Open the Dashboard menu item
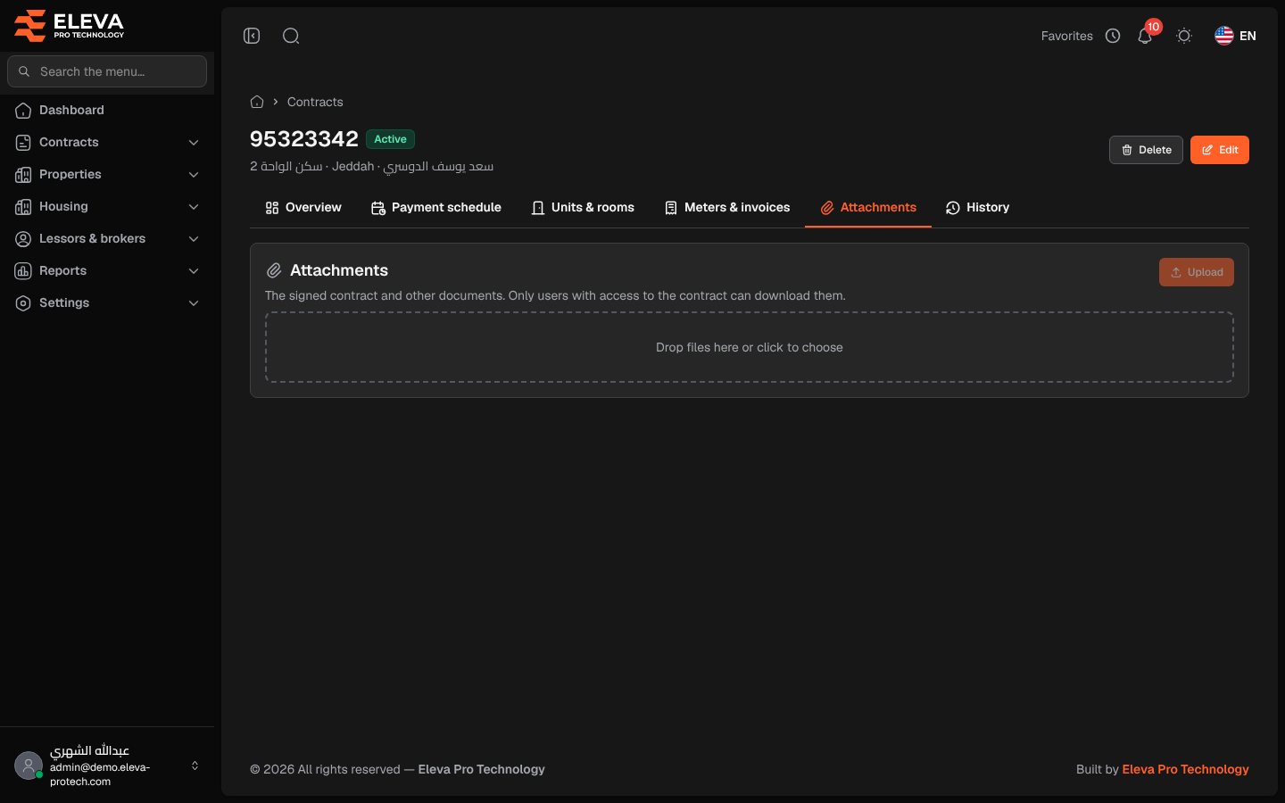Viewport: 1285px width, 803px height. click(107, 111)
